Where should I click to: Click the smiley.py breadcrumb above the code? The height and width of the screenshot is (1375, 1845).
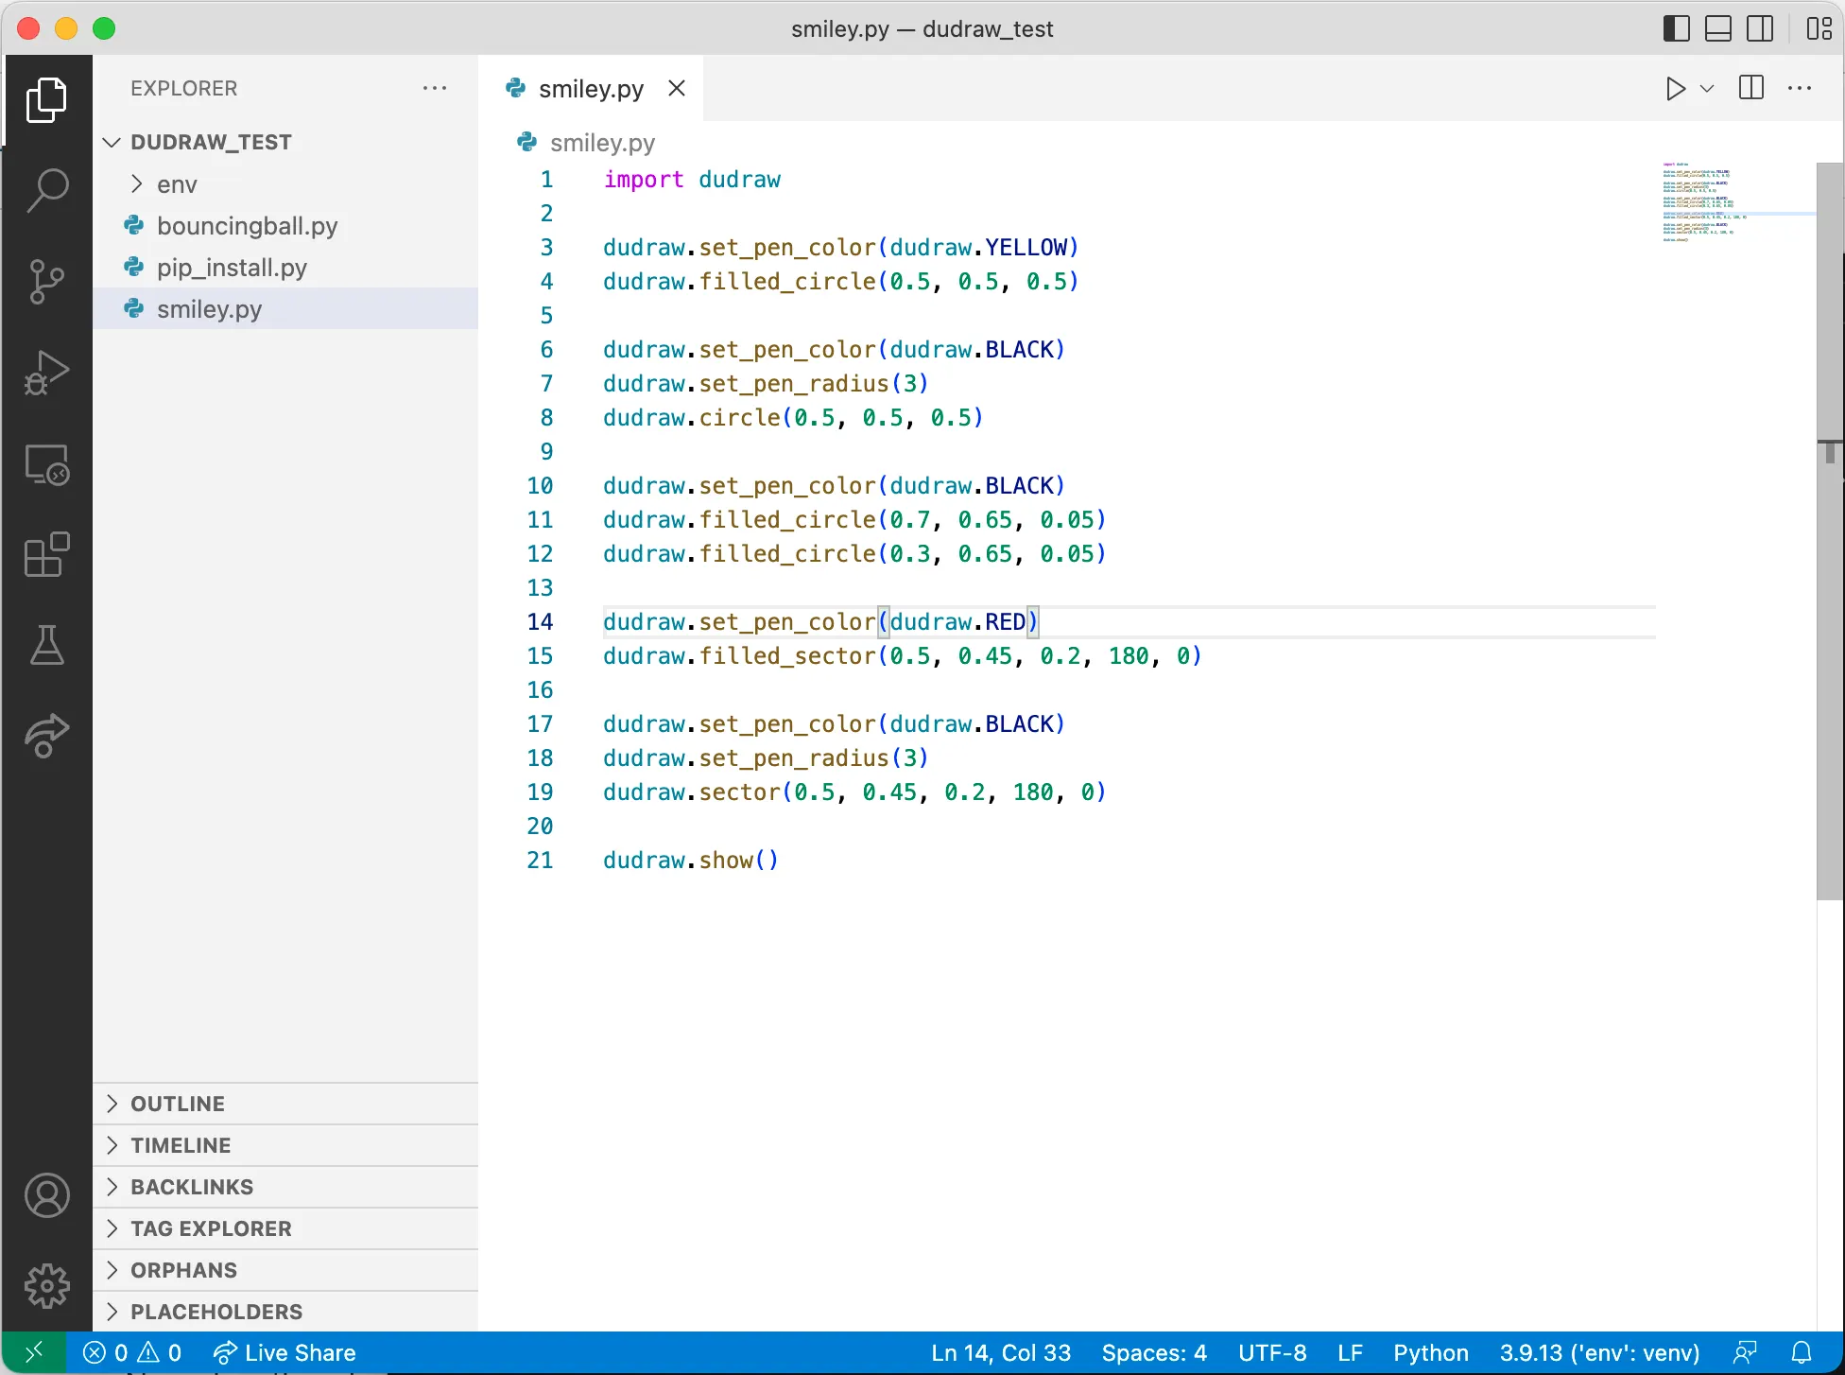click(x=602, y=142)
